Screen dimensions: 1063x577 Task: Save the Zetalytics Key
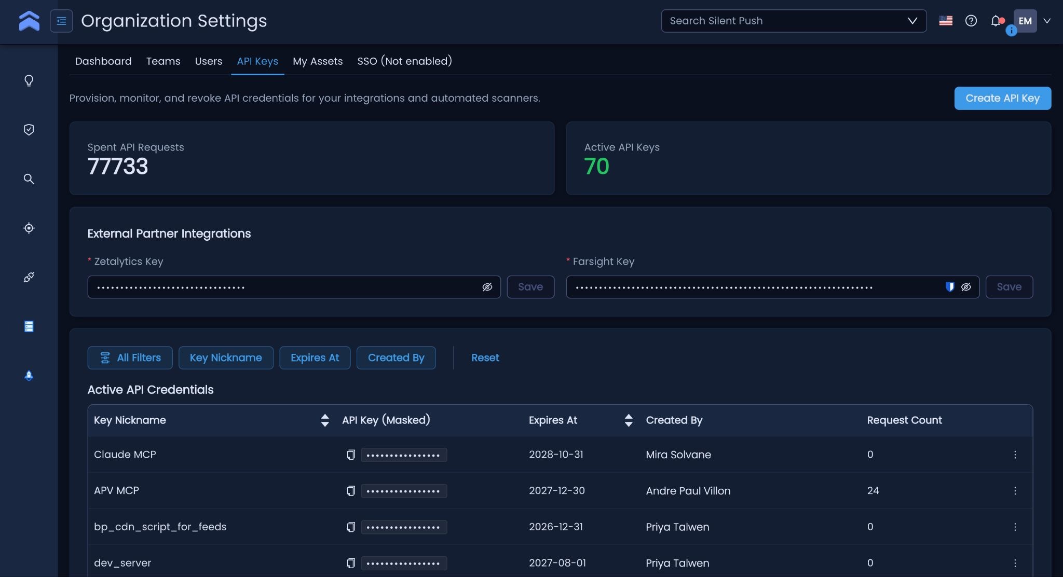click(x=530, y=287)
